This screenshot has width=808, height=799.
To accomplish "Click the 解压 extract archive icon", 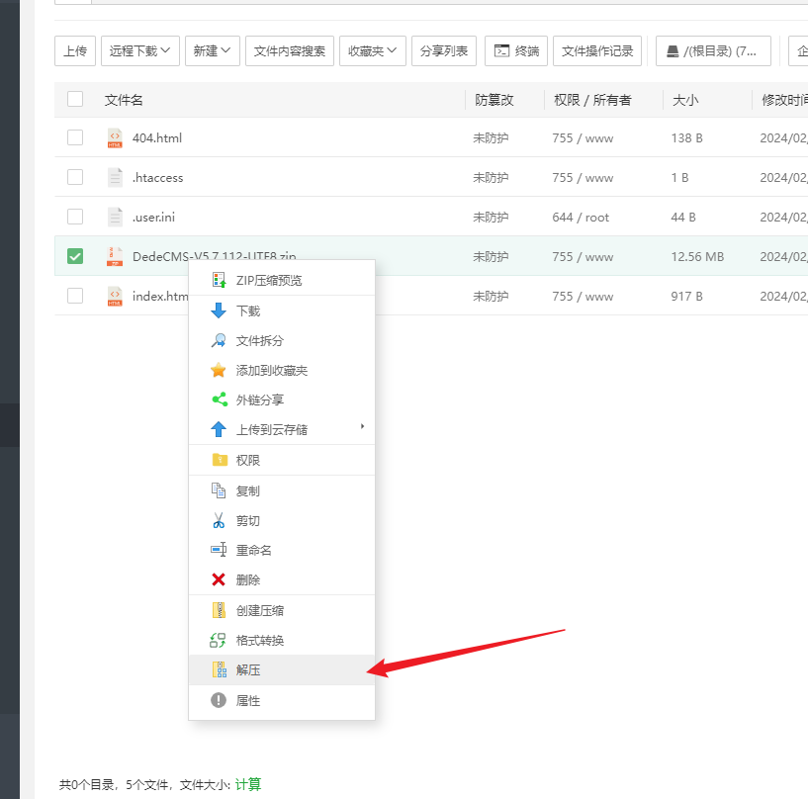I will click(219, 669).
